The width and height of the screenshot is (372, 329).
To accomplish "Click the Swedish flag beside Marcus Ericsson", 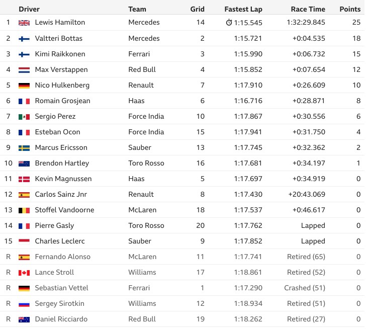I will click(x=24, y=148).
